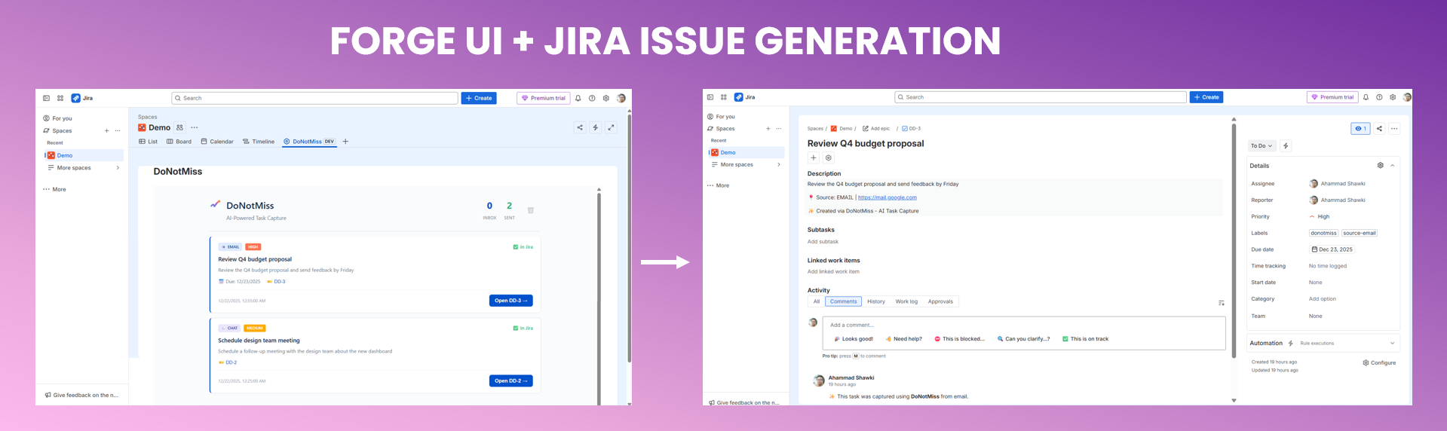This screenshot has height=431, width=1447.
Task: Open the app switcher in right Jira window
Action: [724, 97]
